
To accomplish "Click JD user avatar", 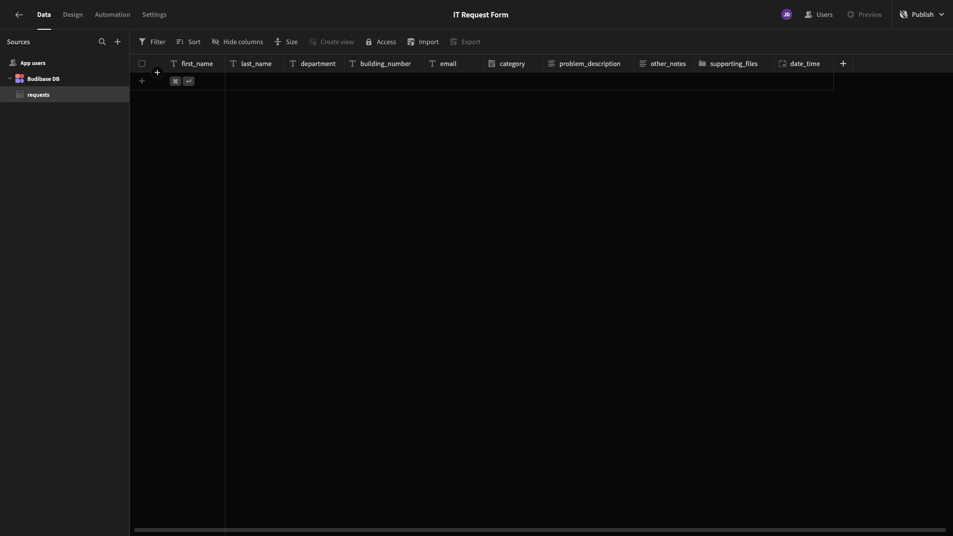I will click(786, 14).
